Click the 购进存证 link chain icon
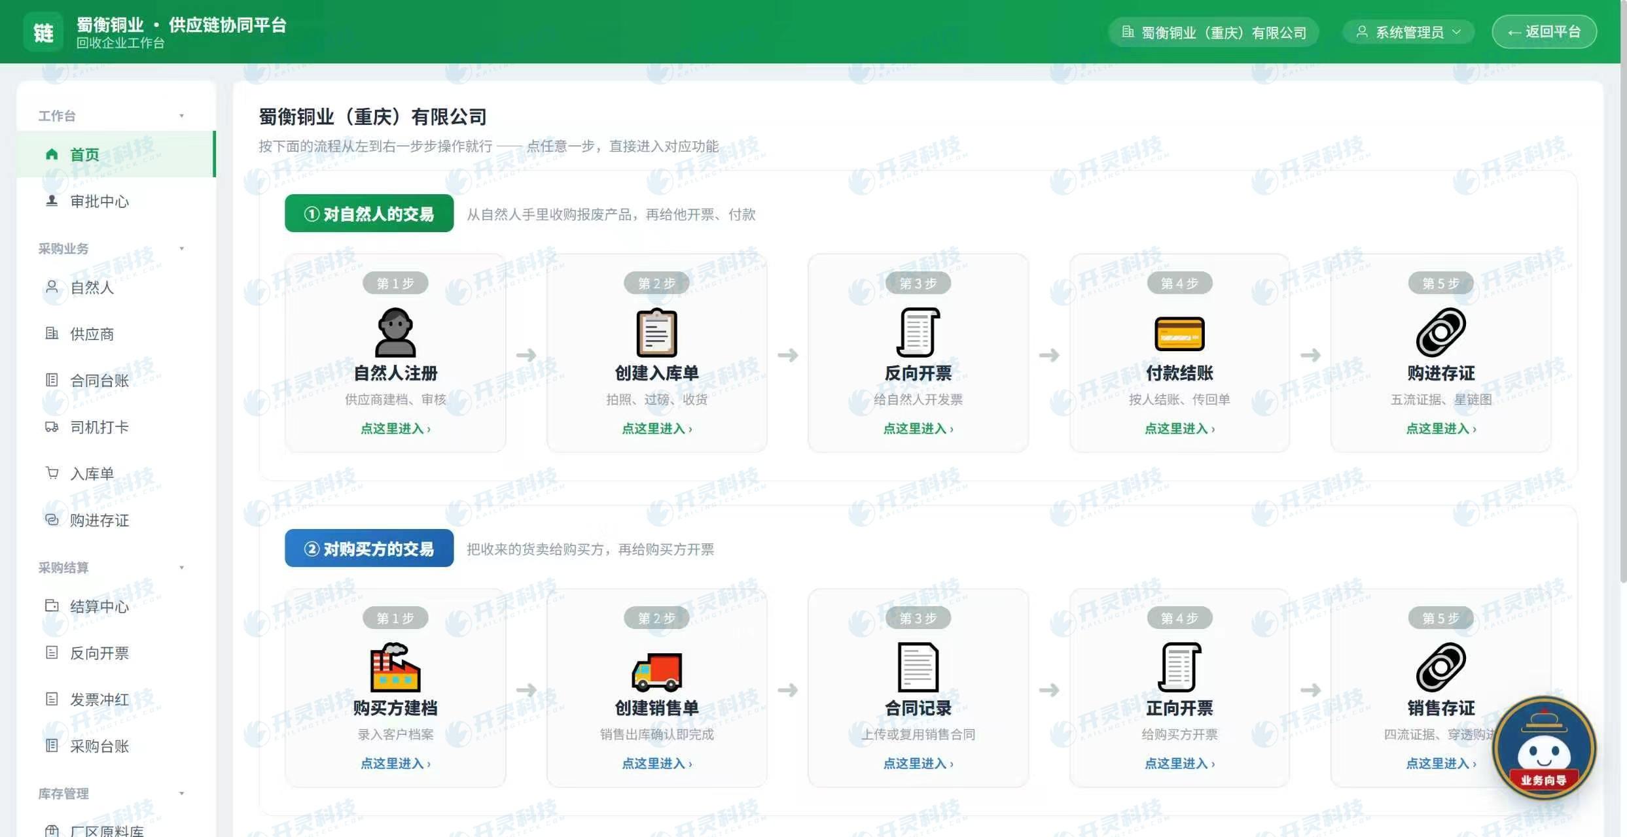The width and height of the screenshot is (1627, 837). (1440, 332)
